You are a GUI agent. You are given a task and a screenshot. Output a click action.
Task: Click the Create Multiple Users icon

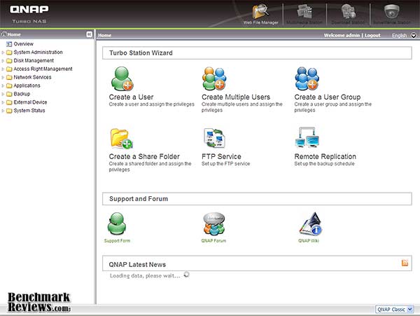(x=214, y=78)
